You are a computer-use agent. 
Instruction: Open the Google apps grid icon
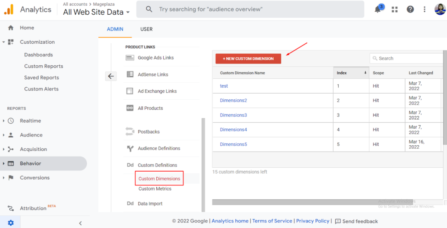click(x=395, y=10)
